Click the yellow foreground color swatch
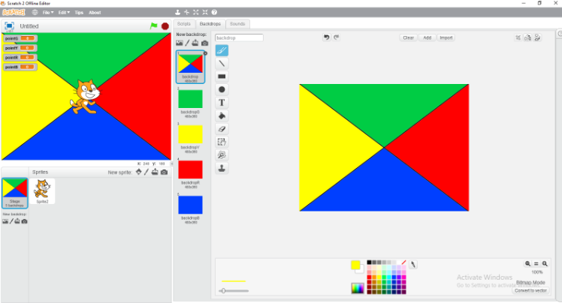This screenshot has width=562, height=303. pos(355,265)
